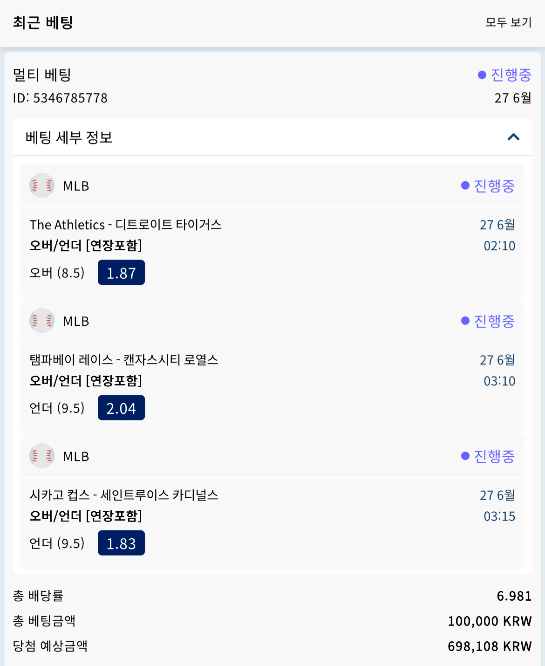Click the 멀티 베팅 title
545x666 pixels.
[x=42, y=75]
